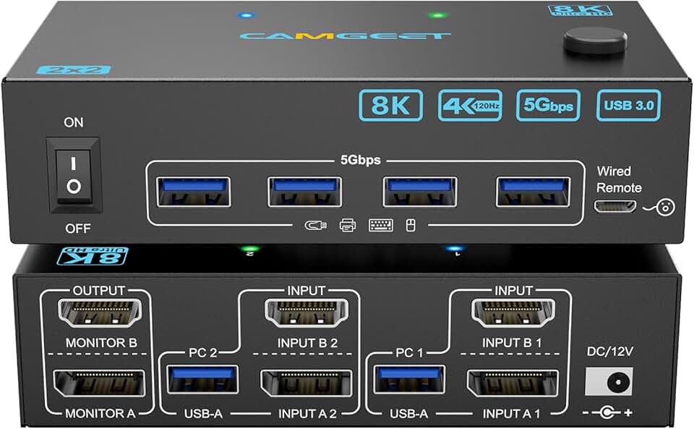Click the ON label above the switch
694x429 pixels.
[74, 122]
